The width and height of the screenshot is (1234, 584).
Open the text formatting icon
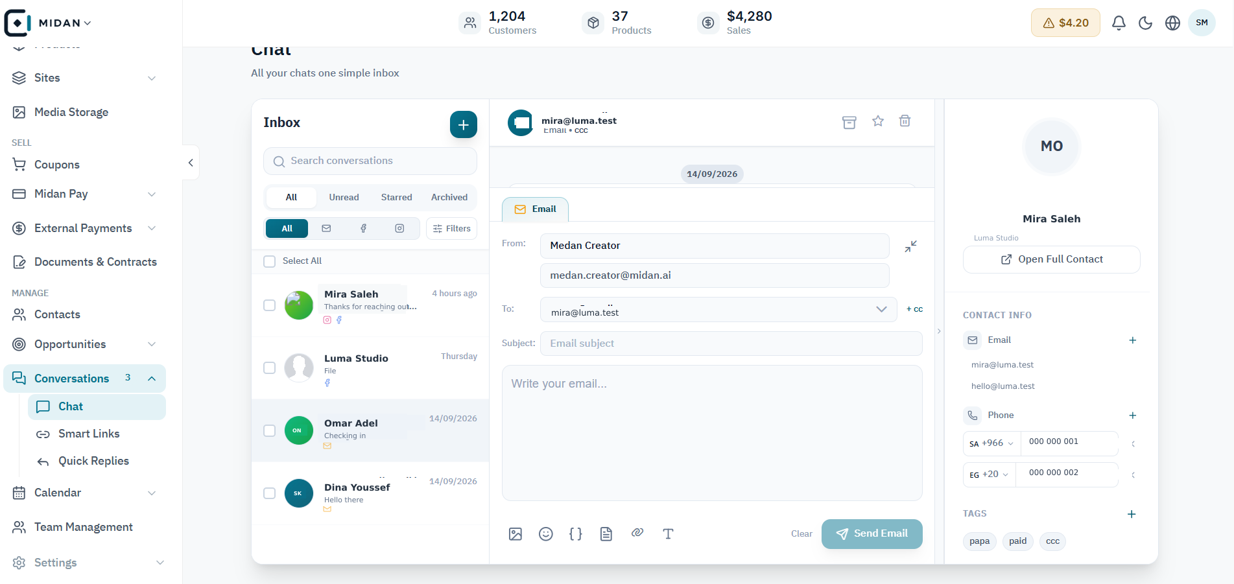668,534
